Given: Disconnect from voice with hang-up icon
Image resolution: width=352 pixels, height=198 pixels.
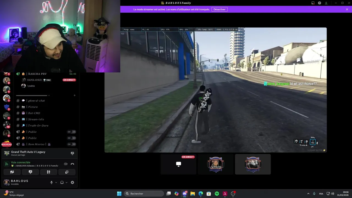Looking at the screenshot, I should [x=72, y=164].
